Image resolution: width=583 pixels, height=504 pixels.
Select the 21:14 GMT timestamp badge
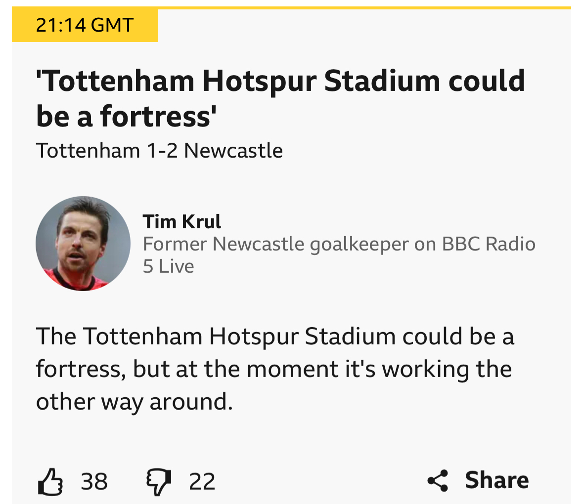click(85, 25)
